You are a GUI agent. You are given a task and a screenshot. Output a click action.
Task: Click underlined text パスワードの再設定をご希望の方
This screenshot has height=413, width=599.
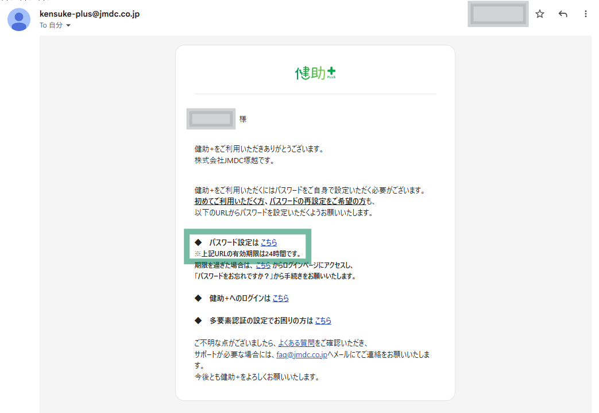click(x=317, y=202)
